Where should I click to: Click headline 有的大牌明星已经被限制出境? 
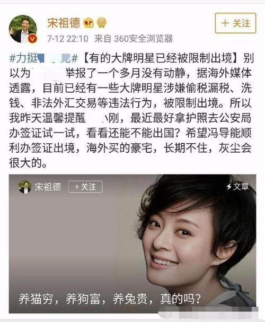pos(161,58)
